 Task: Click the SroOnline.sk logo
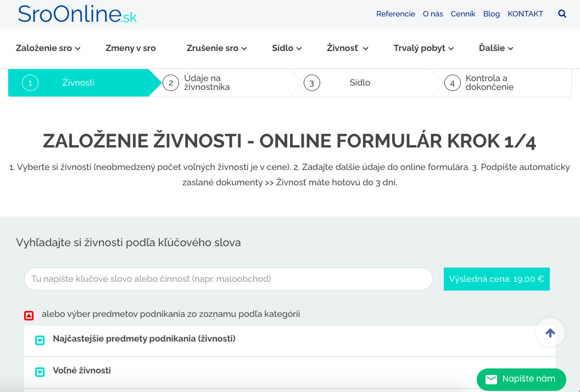[77, 14]
